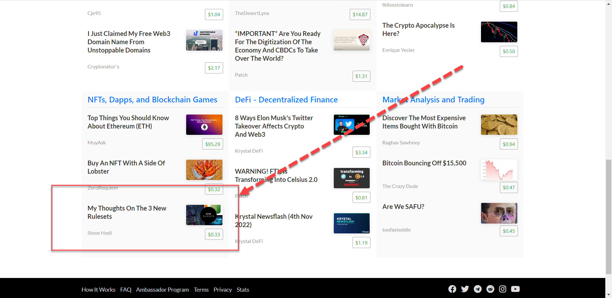612x298 pixels.
Task: Click the gold Bitcoin coins thumbnail
Action: pyautogui.click(x=499, y=125)
